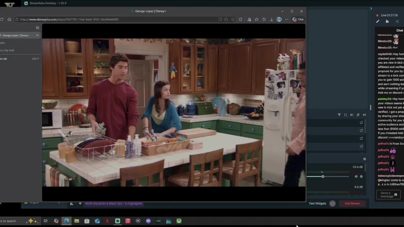Open browser extensions puzzle icon
Screen dimensions: 404x227
coord(241,20)
